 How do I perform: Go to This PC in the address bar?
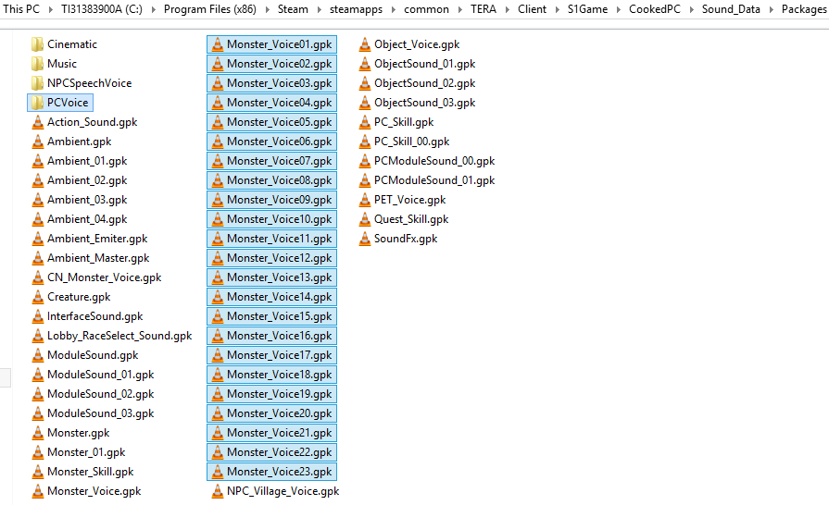tap(21, 9)
